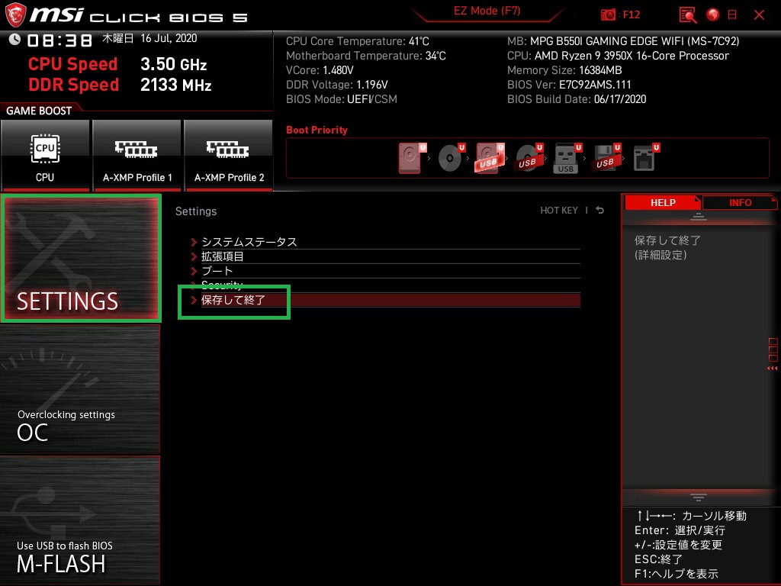Click the DDR Speed 2133 MHz value
The height and width of the screenshot is (586, 781).
tap(176, 85)
